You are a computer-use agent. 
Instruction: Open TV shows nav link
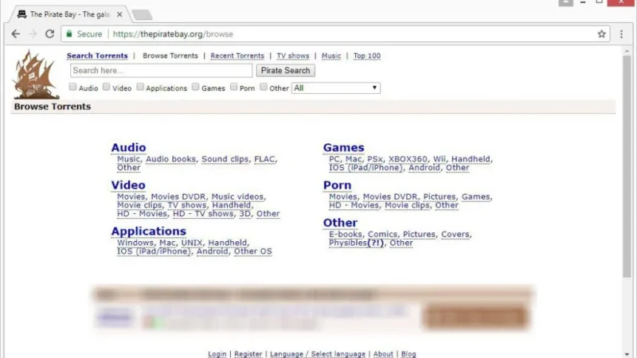coord(293,56)
